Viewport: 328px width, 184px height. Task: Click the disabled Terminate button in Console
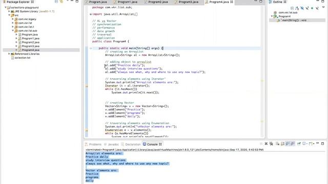coord(261,144)
